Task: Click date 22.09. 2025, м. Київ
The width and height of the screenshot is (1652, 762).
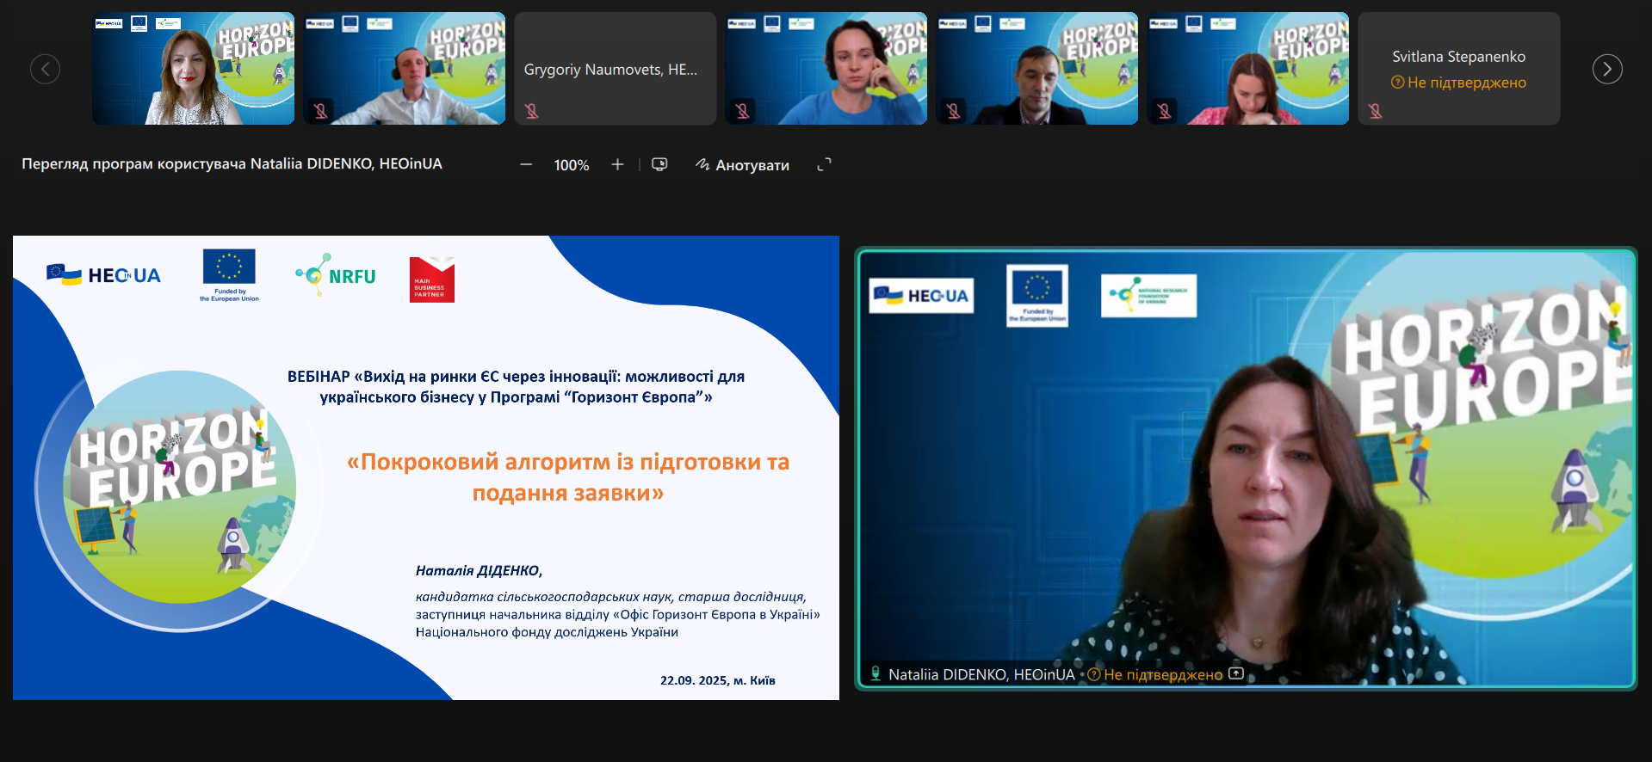Action: 718,680
